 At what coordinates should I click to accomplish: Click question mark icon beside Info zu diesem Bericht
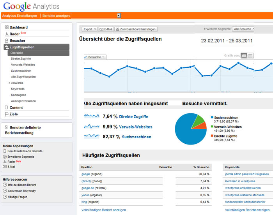pyautogui.click(x=5, y=185)
